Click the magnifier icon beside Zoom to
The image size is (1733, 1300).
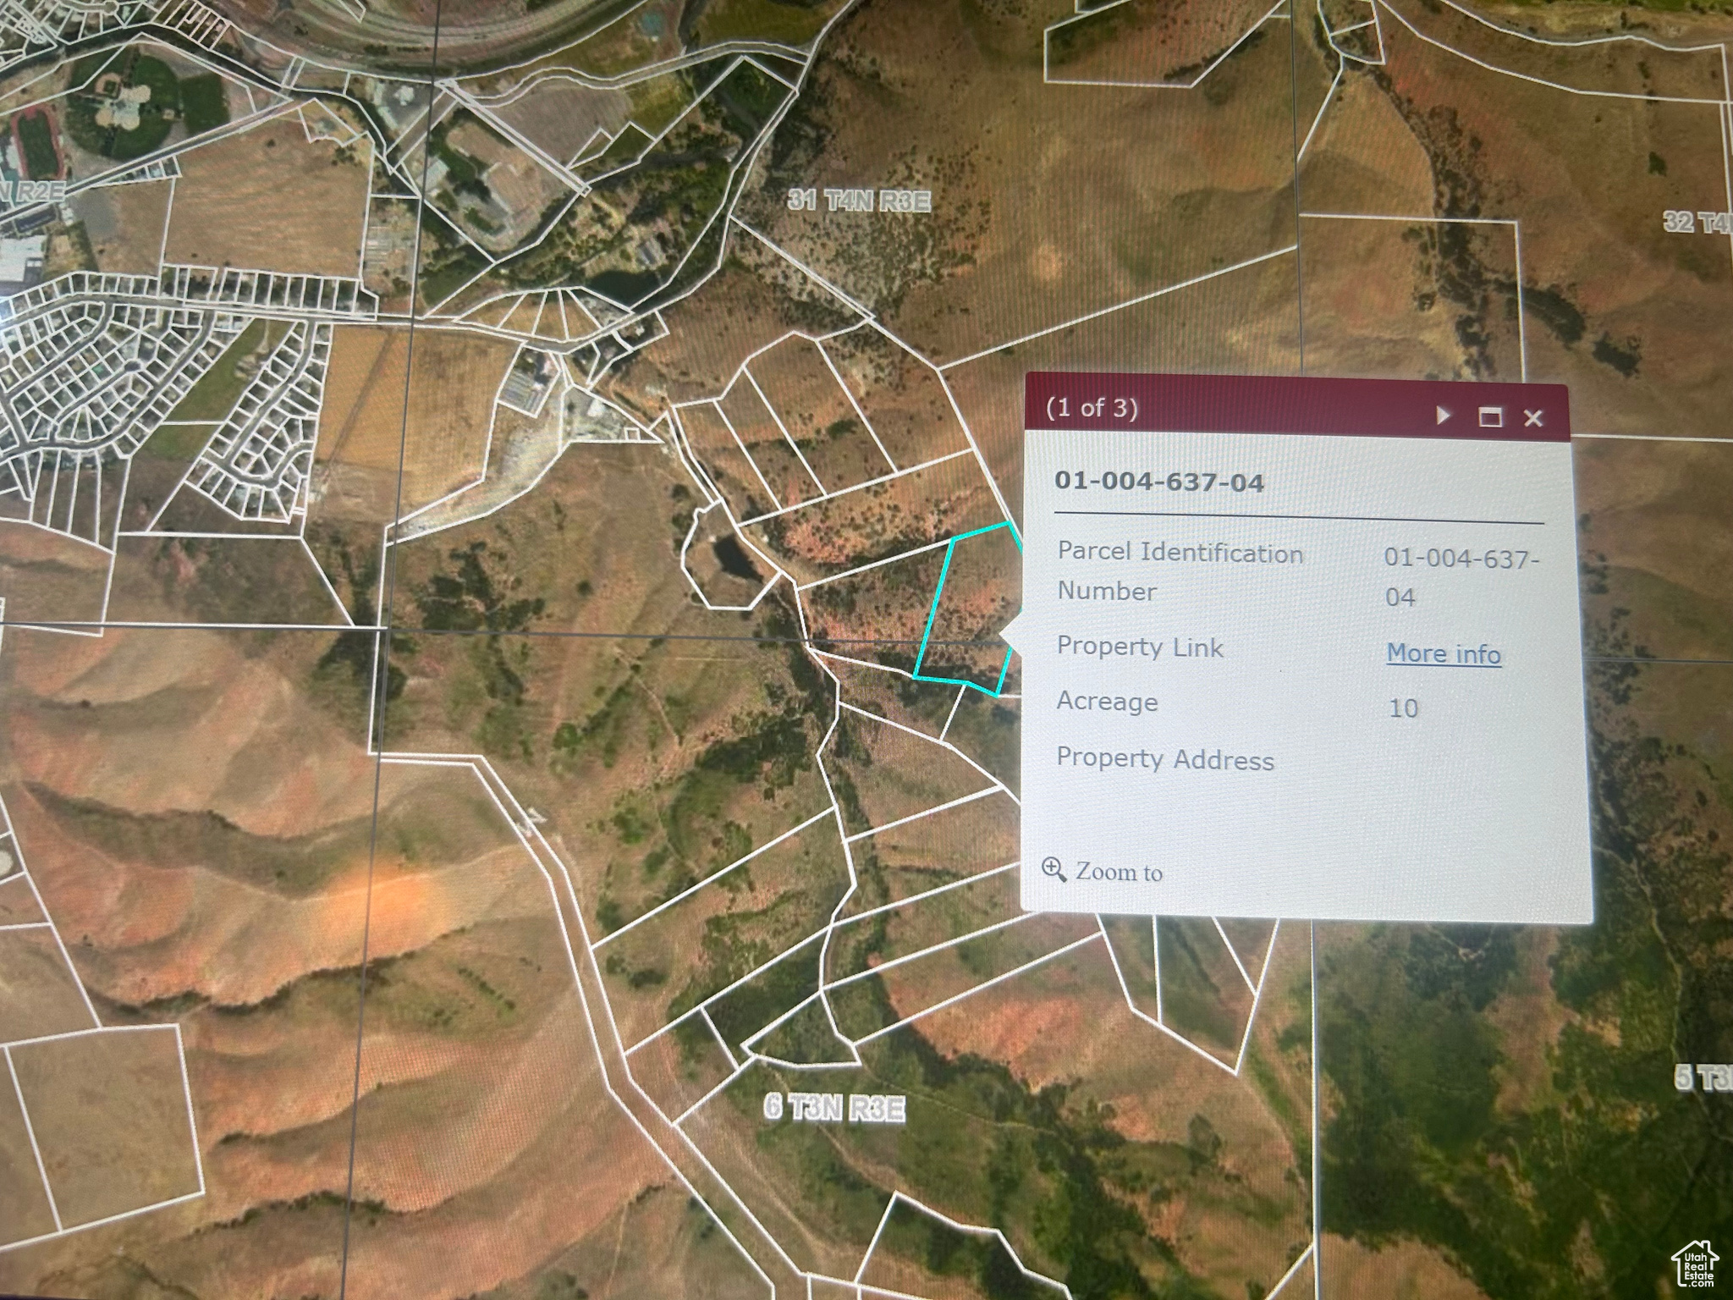click(1054, 869)
